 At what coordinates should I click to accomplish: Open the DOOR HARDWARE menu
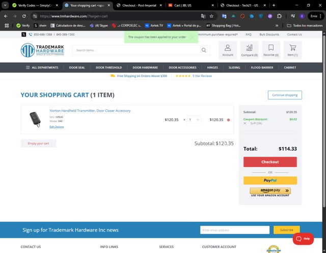pos(145,68)
